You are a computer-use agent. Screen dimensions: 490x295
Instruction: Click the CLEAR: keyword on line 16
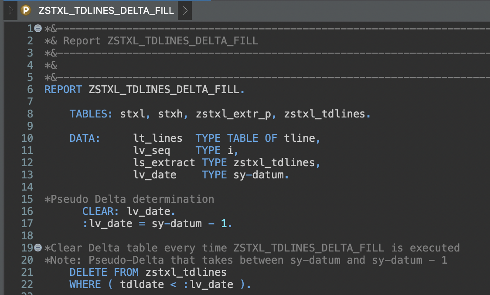pos(101,211)
